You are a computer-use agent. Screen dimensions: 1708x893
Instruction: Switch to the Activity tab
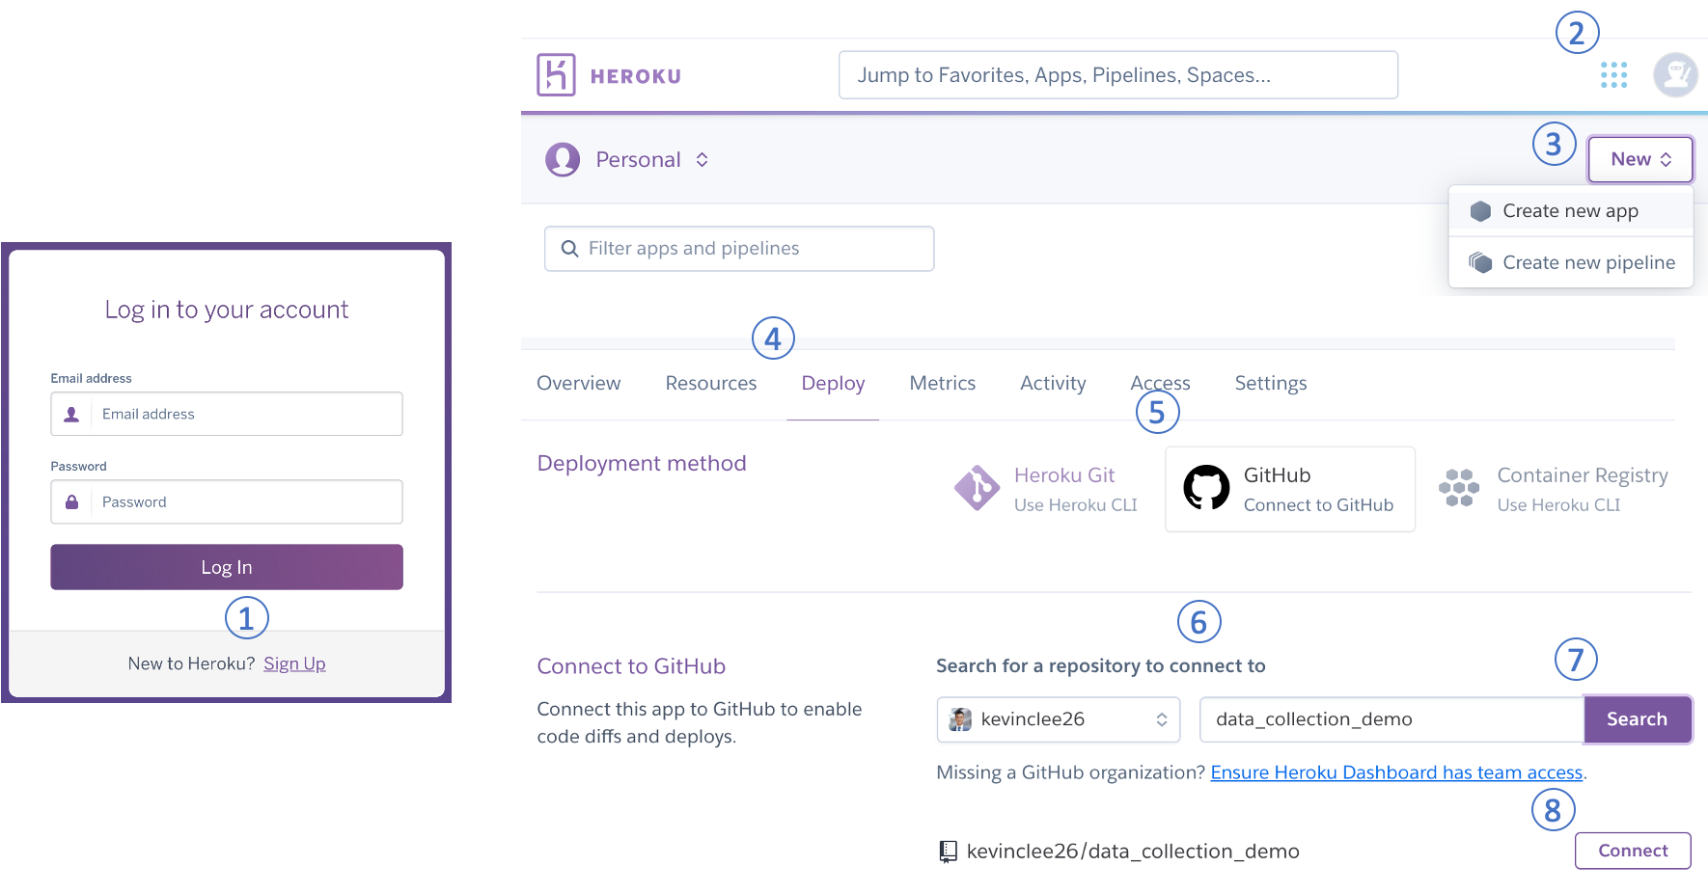[x=1053, y=384]
